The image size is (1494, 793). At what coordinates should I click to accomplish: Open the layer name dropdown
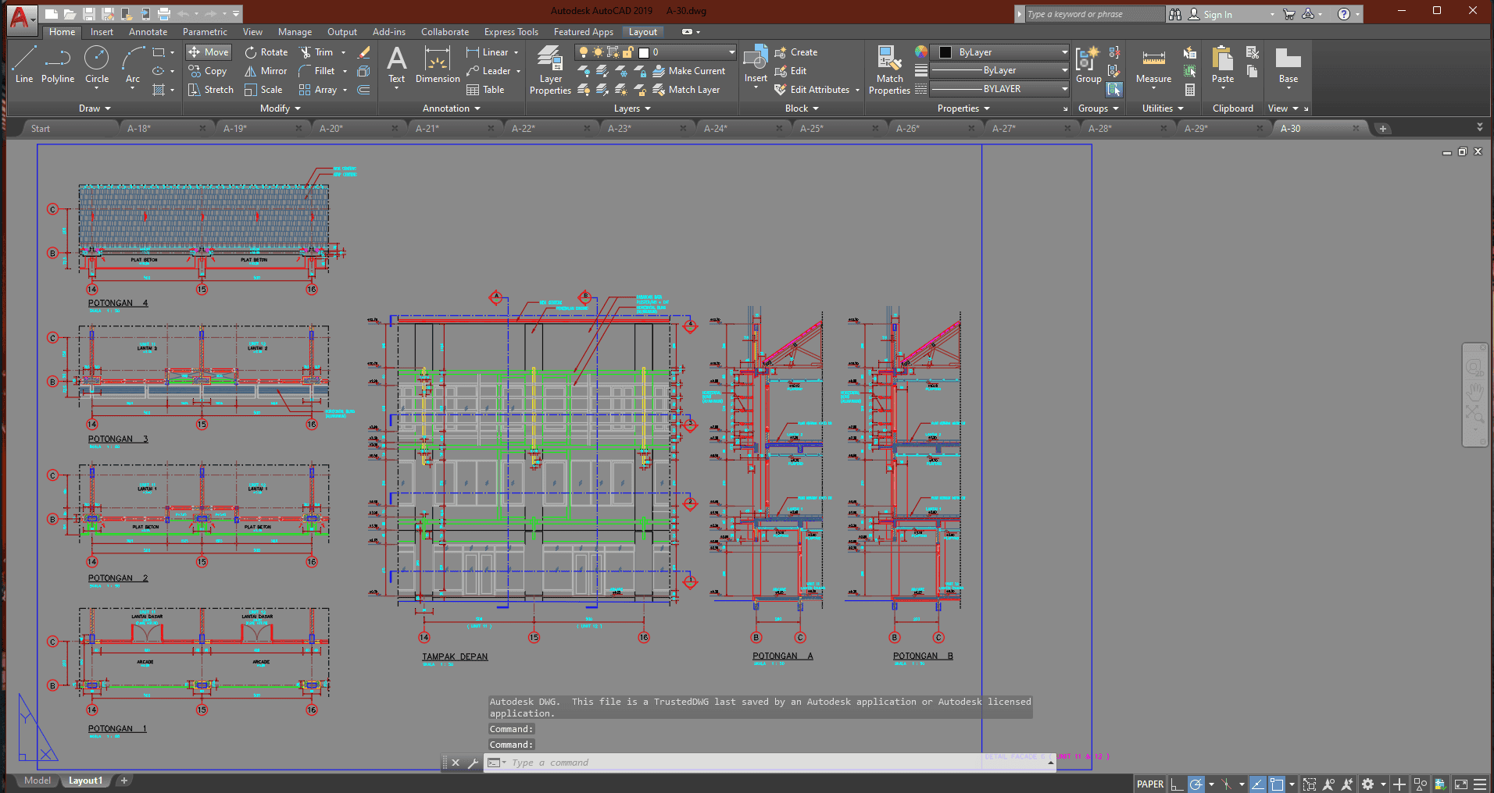[731, 52]
